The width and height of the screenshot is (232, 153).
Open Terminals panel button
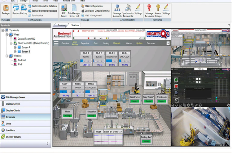[25, 117]
